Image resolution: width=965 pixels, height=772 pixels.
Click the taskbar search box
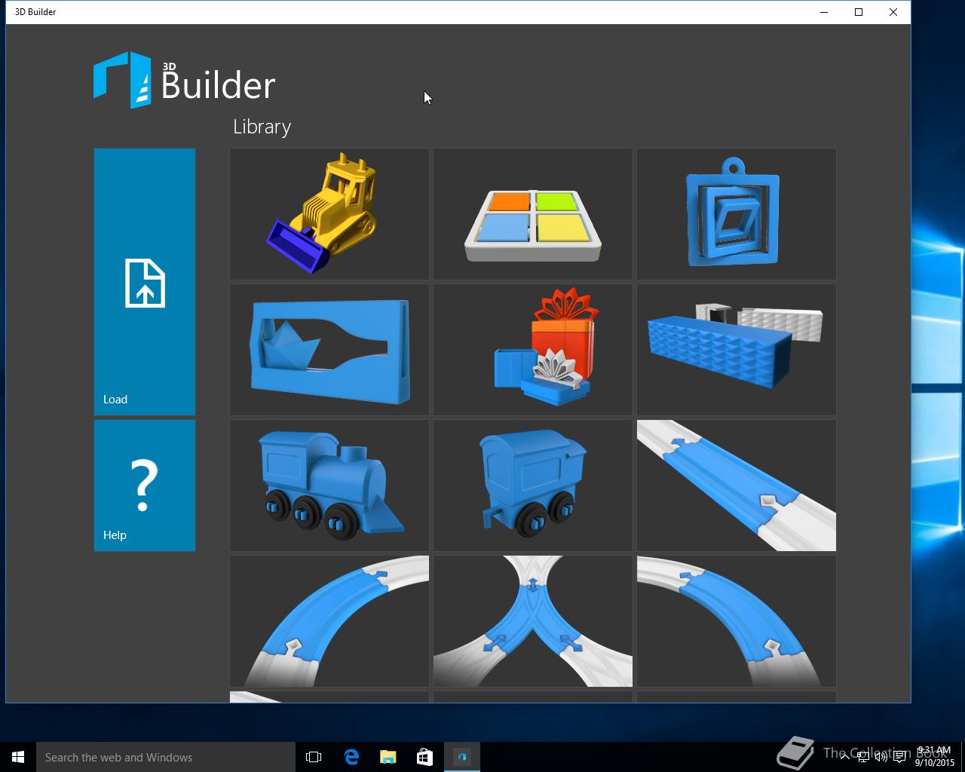coord(166,757)
